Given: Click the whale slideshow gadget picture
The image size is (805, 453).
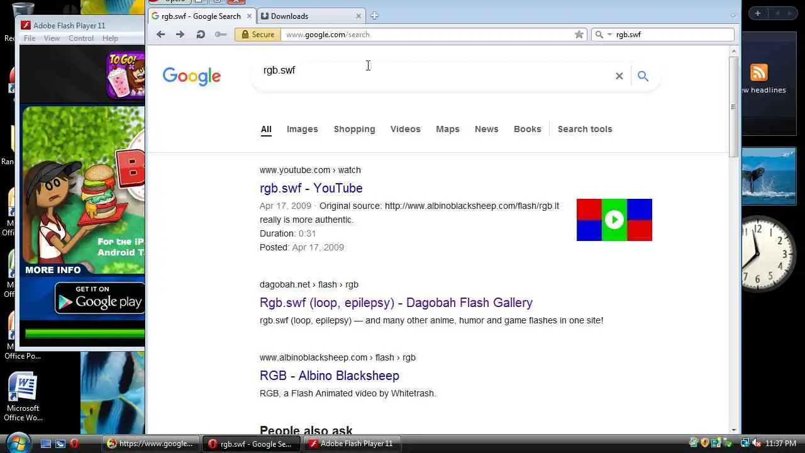Looking at the screenshot, I should (769, 176).
